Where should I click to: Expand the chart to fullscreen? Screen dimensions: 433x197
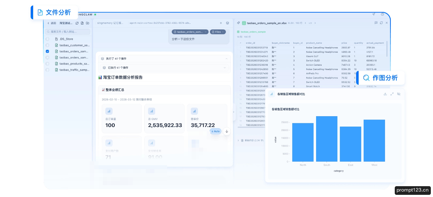click(392, 94)
